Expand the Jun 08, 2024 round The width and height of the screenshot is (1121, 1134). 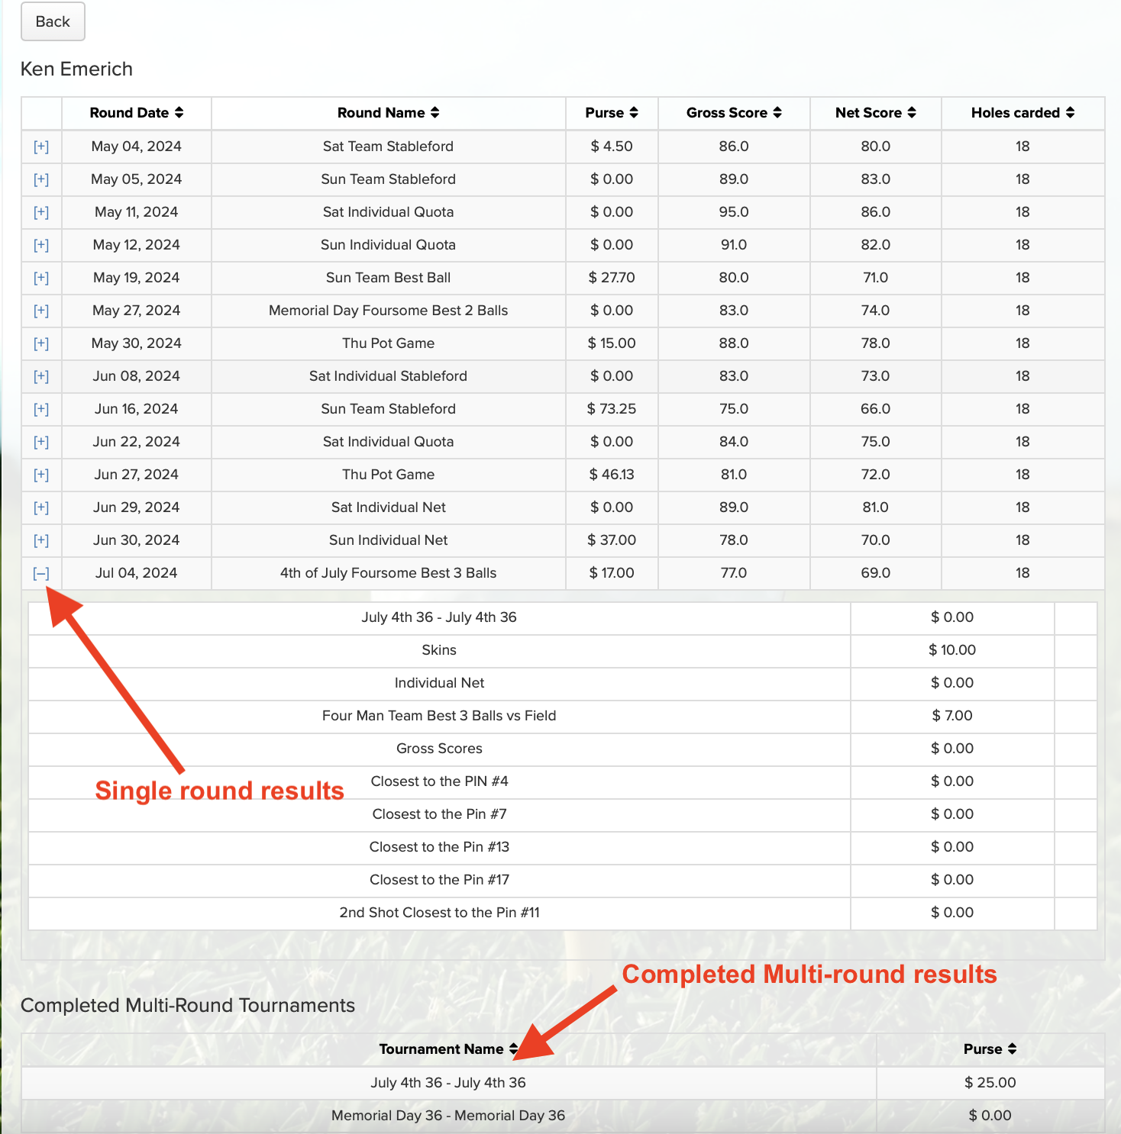click(41, 376)
